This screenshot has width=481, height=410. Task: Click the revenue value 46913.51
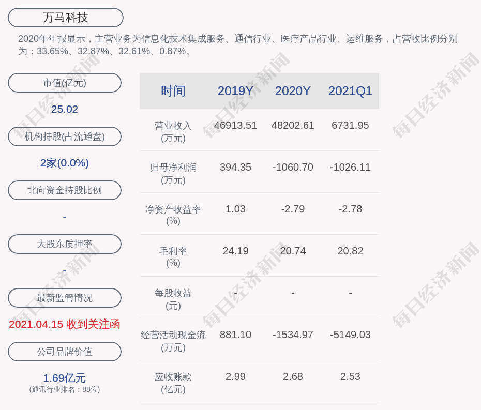pos(235,126)
